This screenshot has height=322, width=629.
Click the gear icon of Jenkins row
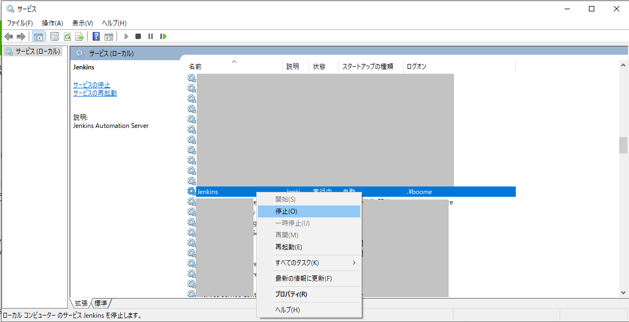[x=191, y=191]
